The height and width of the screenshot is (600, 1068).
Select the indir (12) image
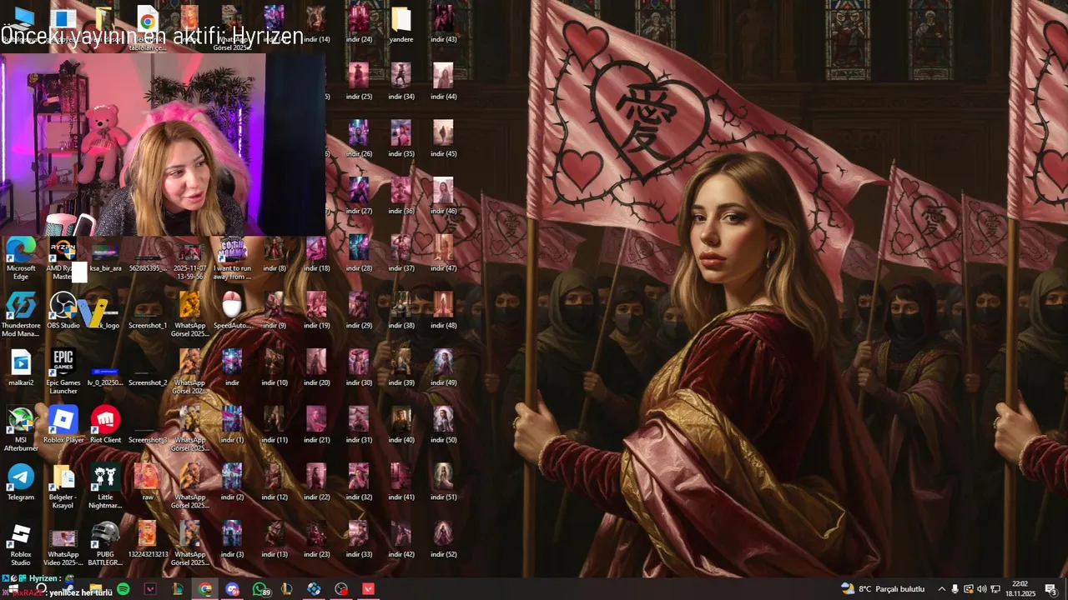[275, 482]
